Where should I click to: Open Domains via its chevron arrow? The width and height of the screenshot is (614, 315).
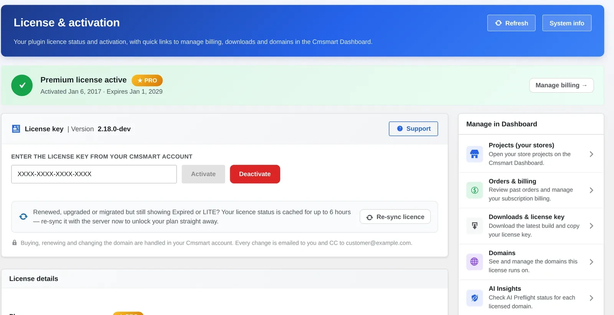point(591,262)
